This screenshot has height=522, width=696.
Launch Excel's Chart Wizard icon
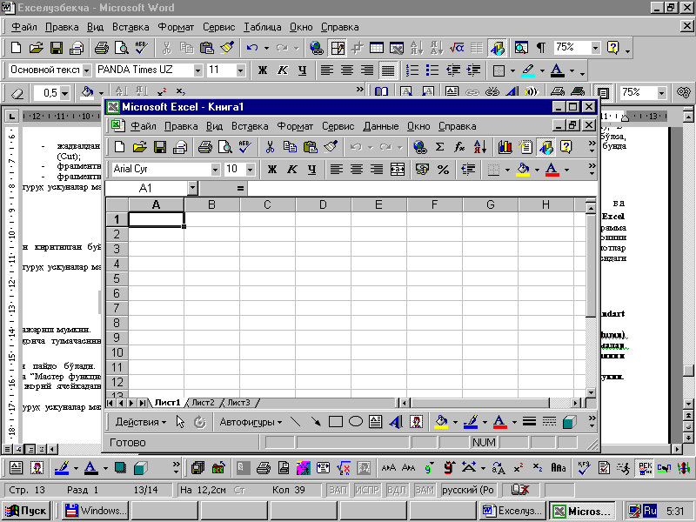click(505, 147)
